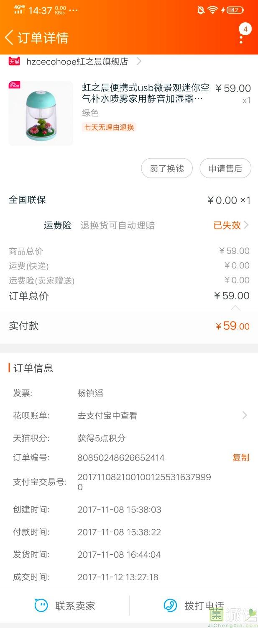This screenshot has height=628, width=258.
Task: Copy the order number with 复制
Action: 240,458
